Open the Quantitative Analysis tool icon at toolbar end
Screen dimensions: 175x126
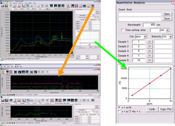click(x=92, y=6)
